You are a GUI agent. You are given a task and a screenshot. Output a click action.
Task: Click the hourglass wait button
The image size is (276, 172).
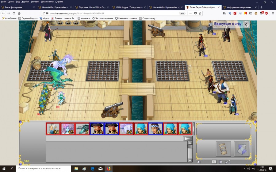click(x=223, y=149)
